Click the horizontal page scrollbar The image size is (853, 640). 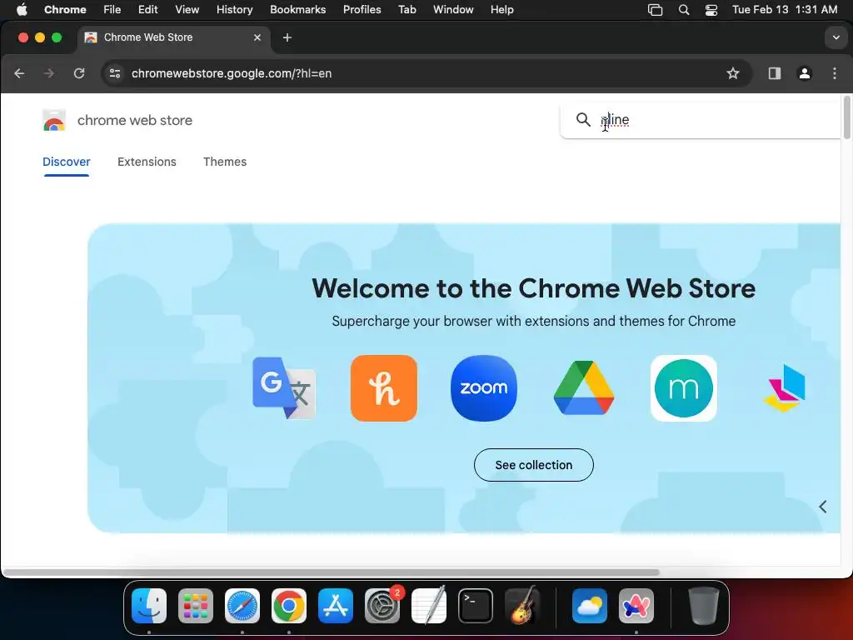pyautogui.click(x=332, y=572)
